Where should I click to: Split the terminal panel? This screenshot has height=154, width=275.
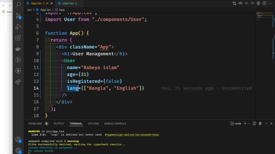[x=254, y=124]
